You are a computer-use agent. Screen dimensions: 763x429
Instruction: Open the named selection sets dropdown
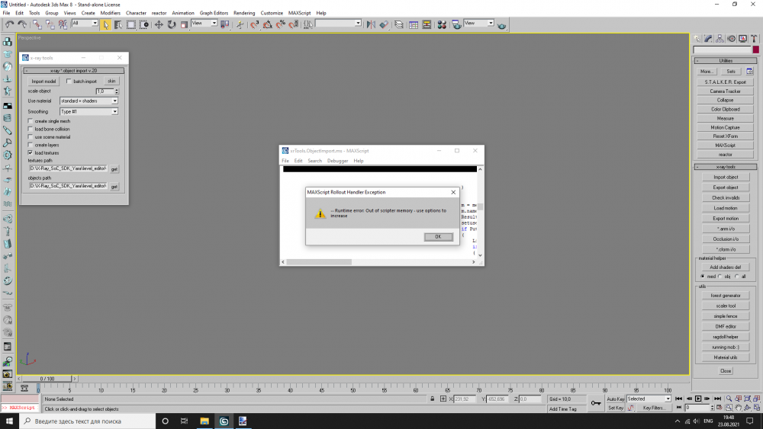tap(338, 24)
